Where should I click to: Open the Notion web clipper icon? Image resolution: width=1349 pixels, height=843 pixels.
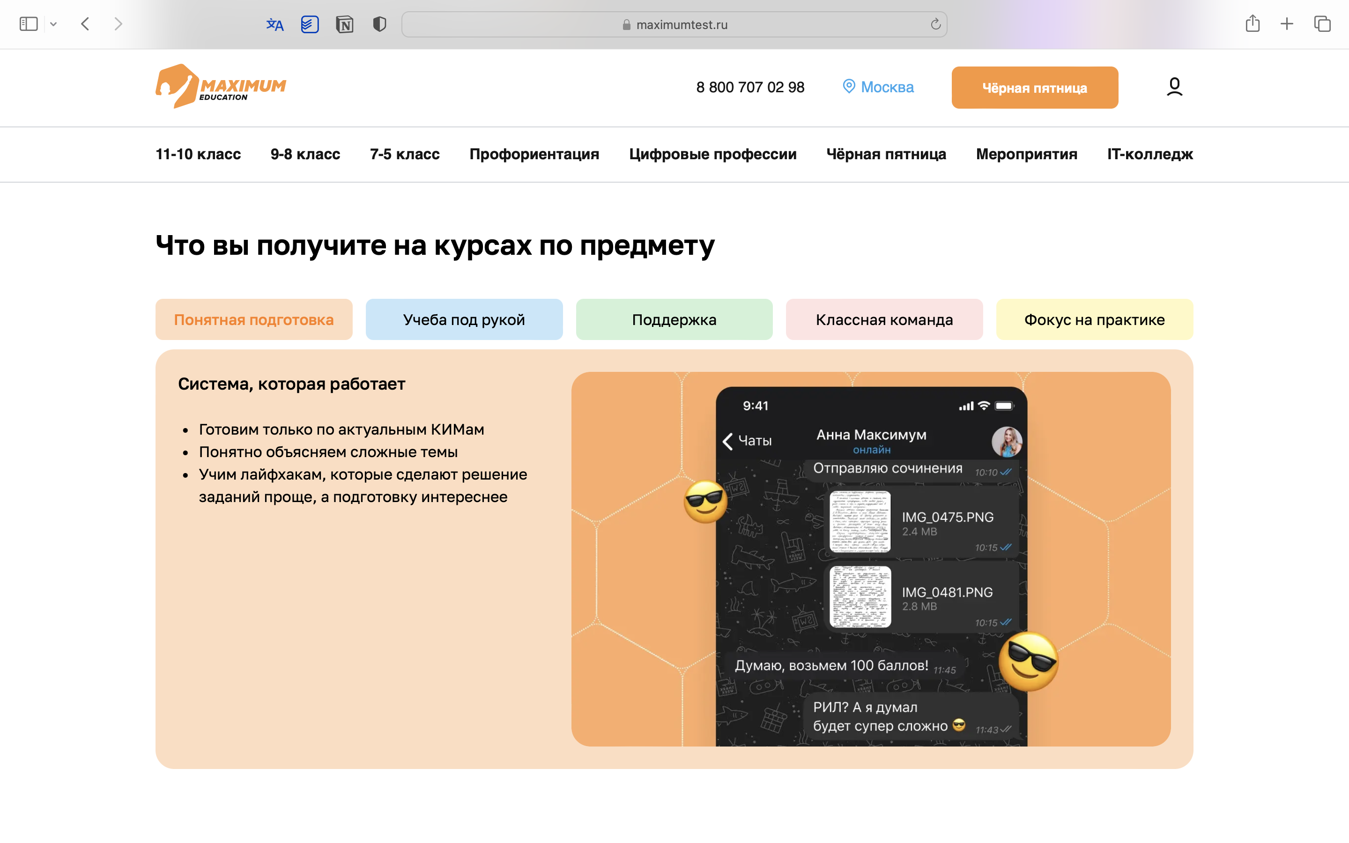[344, 24]
